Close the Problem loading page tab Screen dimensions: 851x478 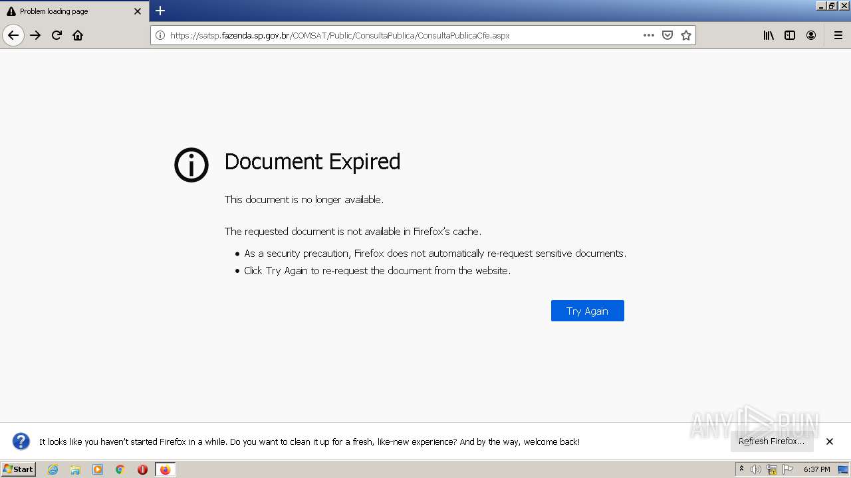[138, 11]
